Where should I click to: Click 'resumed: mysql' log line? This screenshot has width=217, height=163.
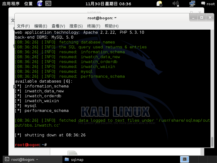54,71
